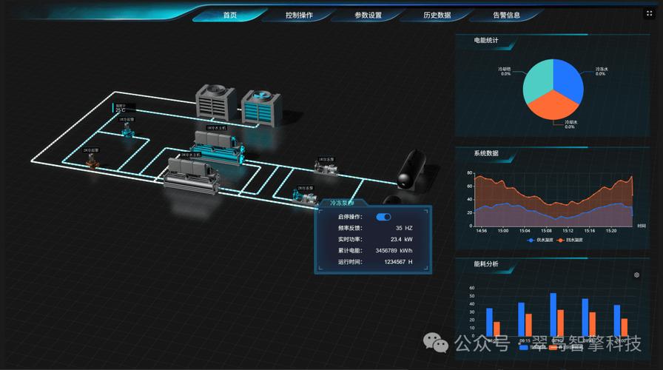Viewport: 663px width, 370px height.
Task: Select the black water storage tank
Action: 411,169
